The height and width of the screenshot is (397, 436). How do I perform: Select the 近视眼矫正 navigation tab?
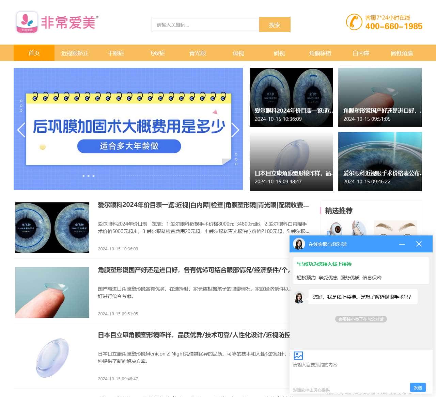[x=75, y=53]
